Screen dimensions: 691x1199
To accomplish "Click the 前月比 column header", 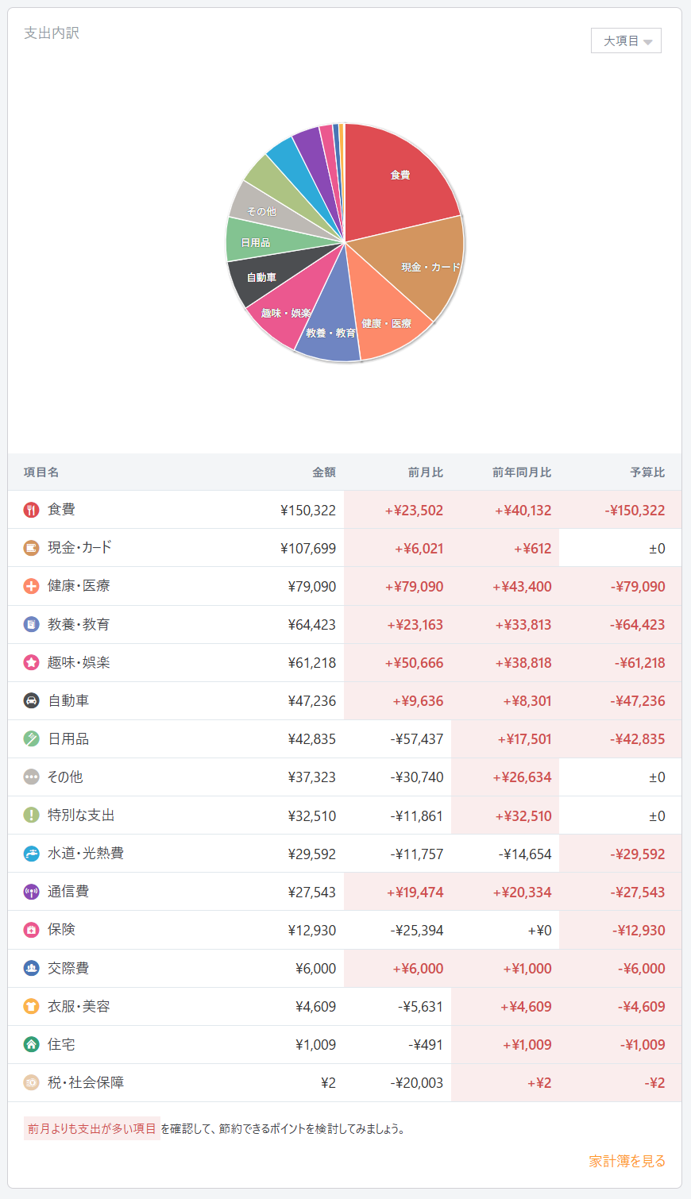I will click(425, 472).
